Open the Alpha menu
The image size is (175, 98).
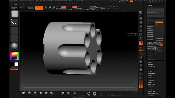pyautogui.click(x=12, y=3)
